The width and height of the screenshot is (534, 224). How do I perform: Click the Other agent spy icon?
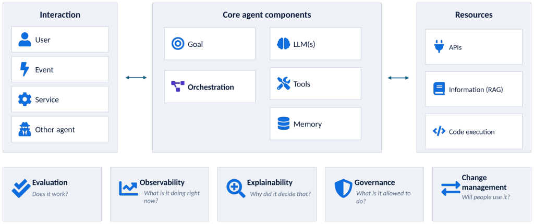click(x=25, y=129)
